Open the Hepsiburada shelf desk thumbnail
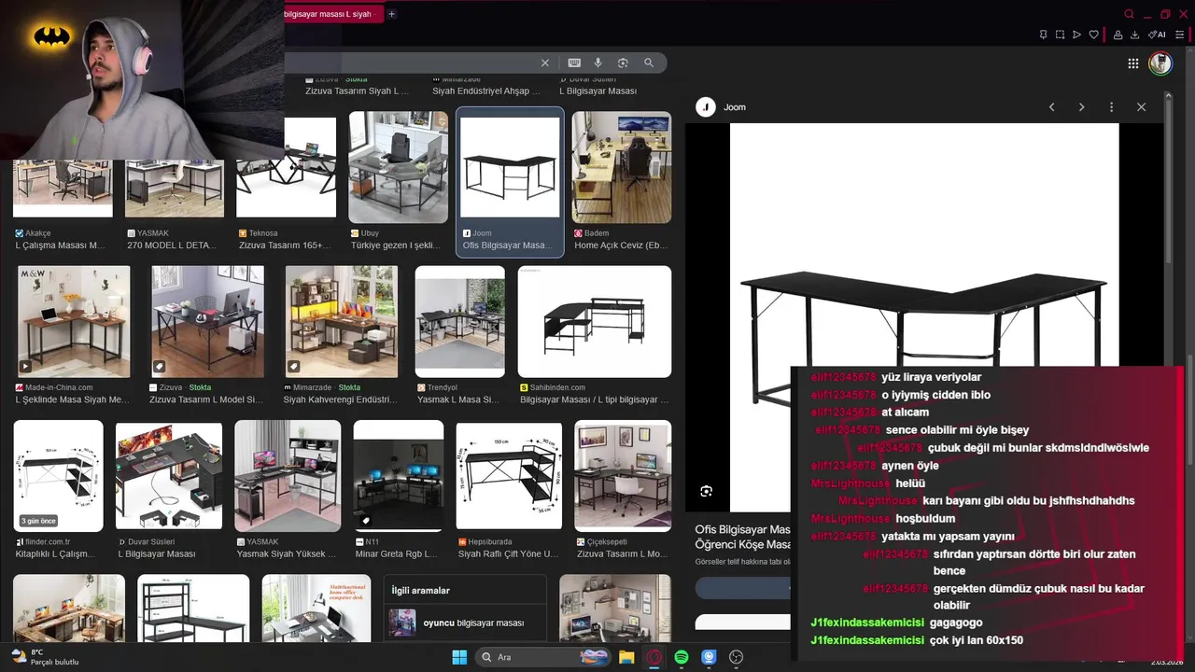 point(510,476)
